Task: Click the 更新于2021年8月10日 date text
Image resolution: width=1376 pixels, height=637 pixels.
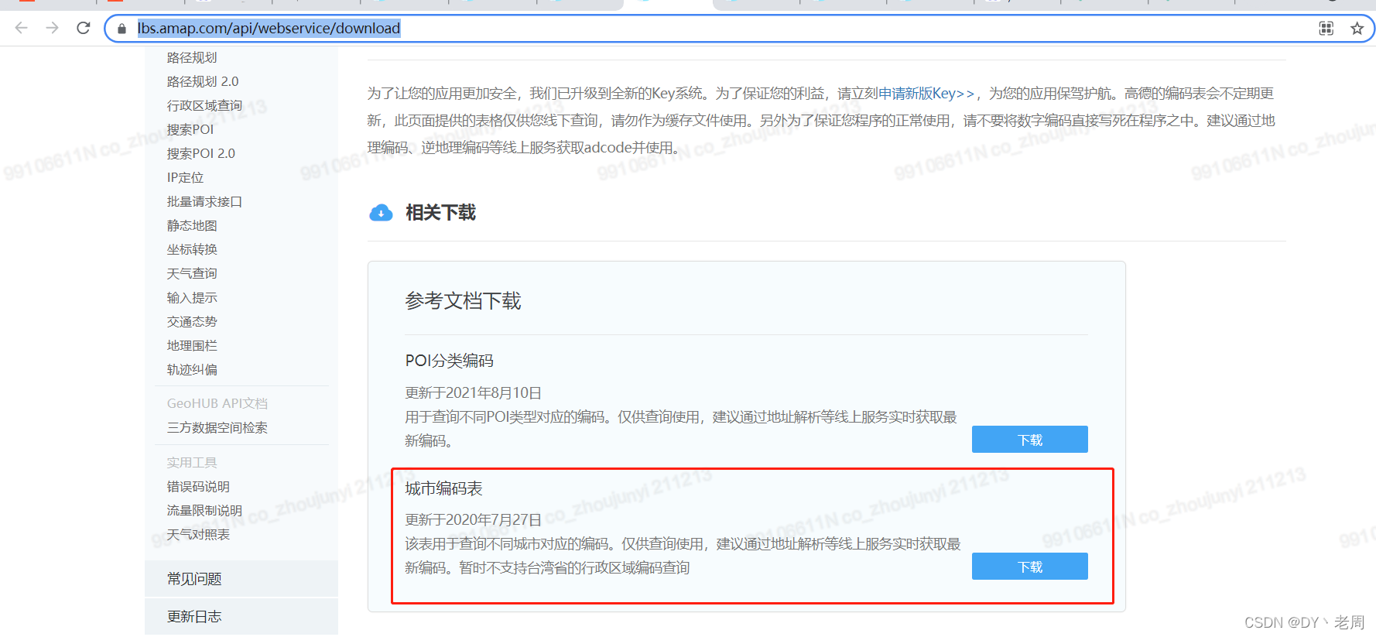Action: click(473, 392)
